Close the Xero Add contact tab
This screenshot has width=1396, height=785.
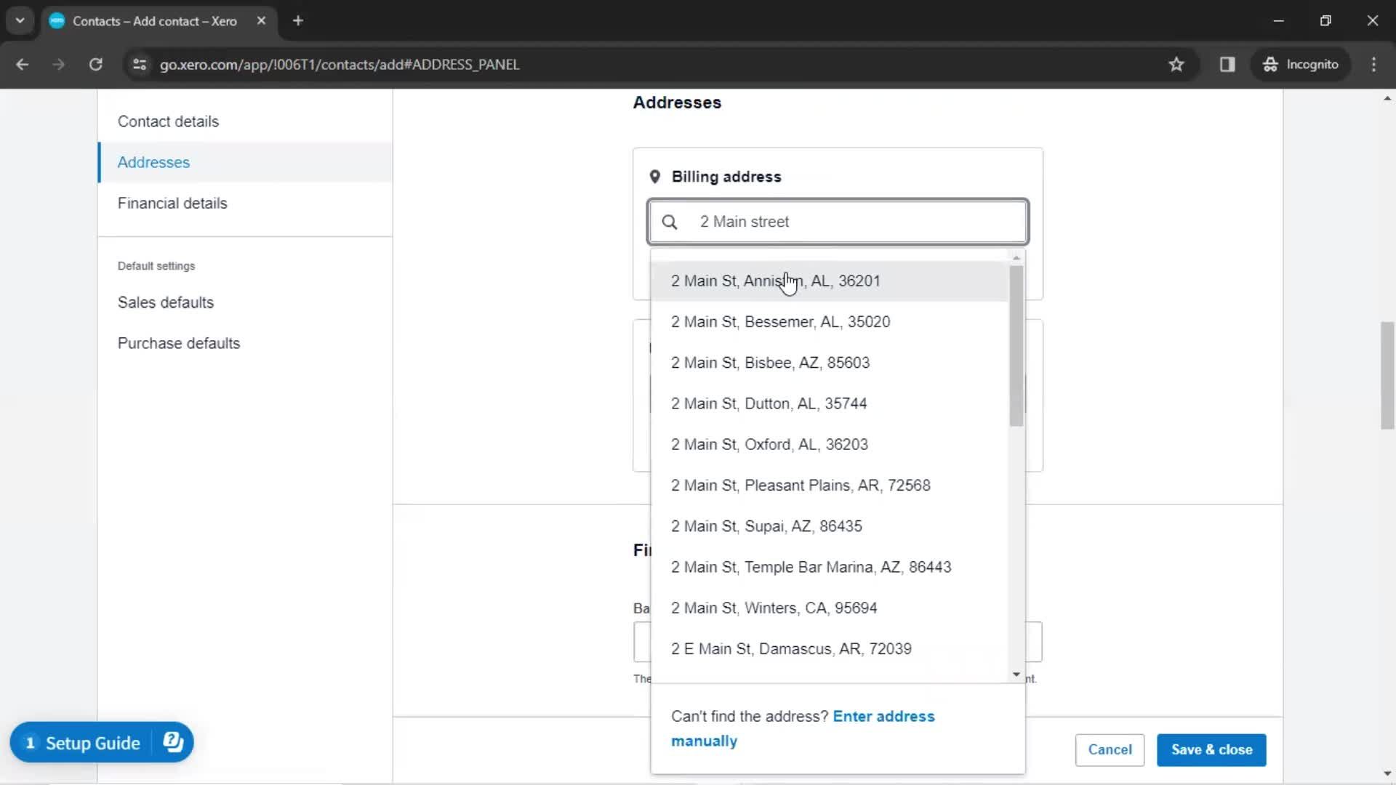point(261,21)
